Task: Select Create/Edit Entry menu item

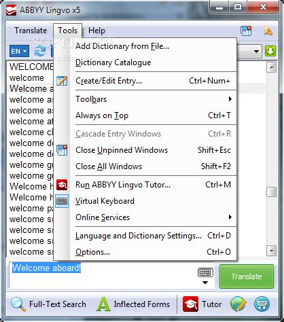Action: pyautogui.click(x=145, y=81)
